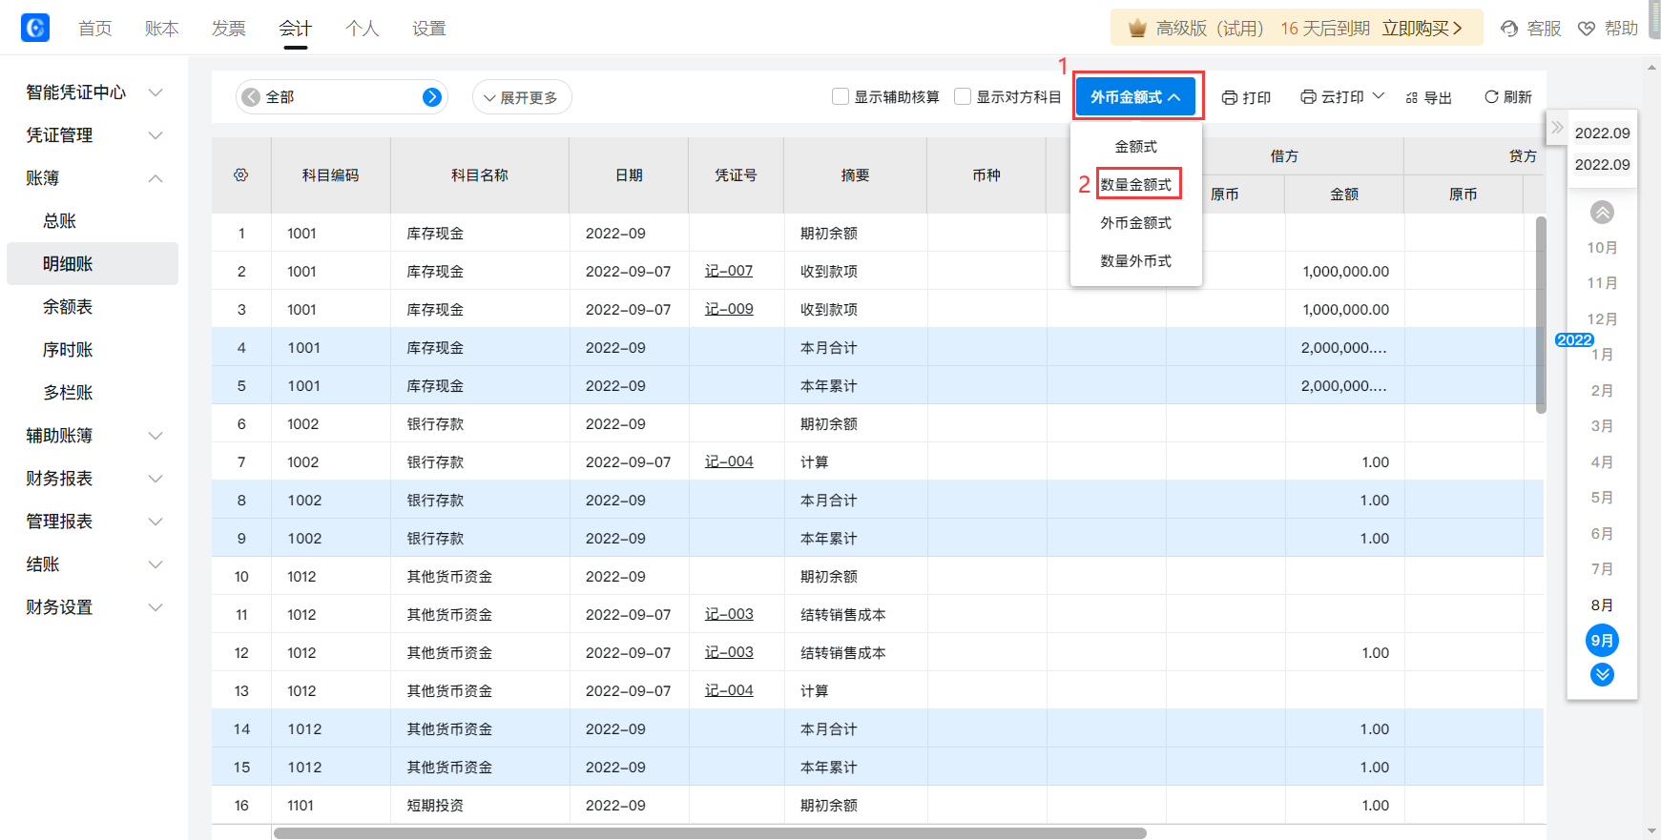
Task: Click the export icon
Action: tap(1412, 97)
